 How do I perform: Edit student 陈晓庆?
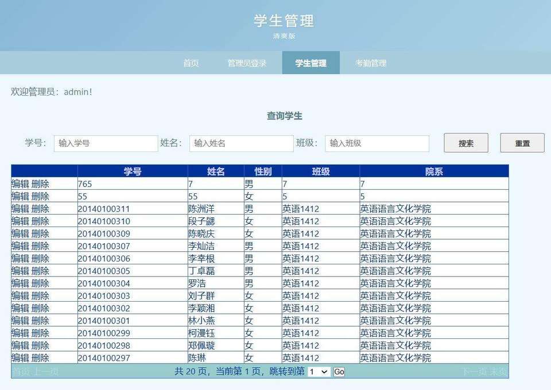[x=20, y=234]
